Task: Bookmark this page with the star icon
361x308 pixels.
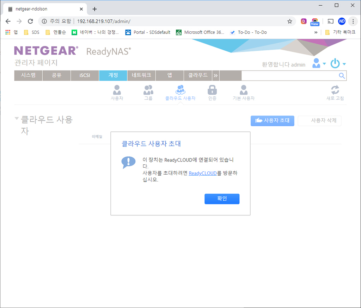Action: pyautogui.click(x=290, y=21)
